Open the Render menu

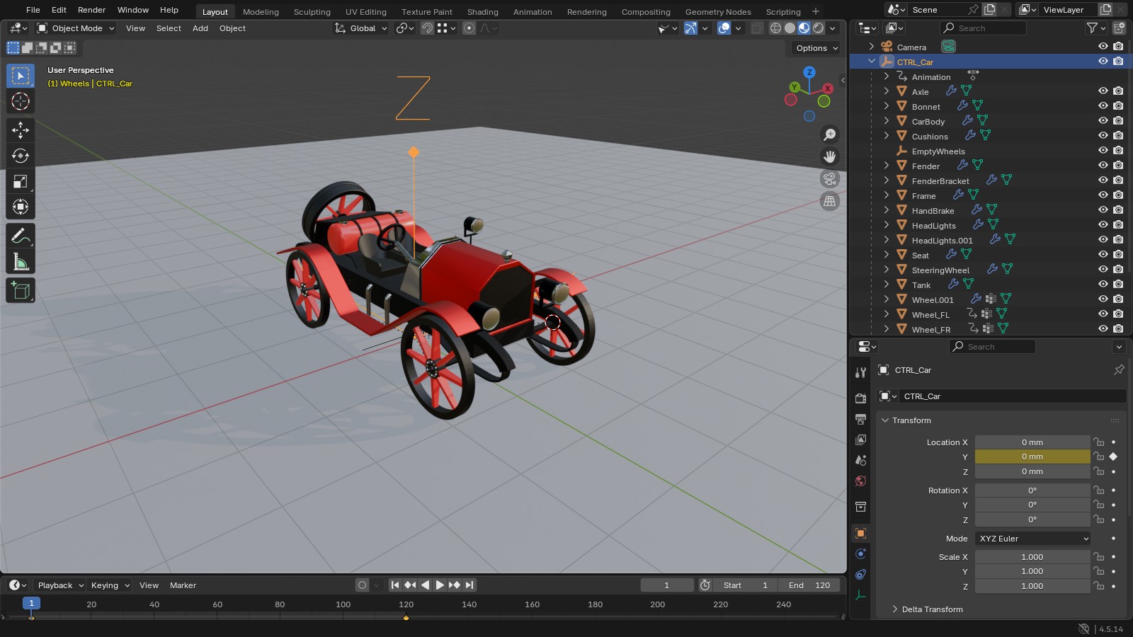click(x=91, y=10)
